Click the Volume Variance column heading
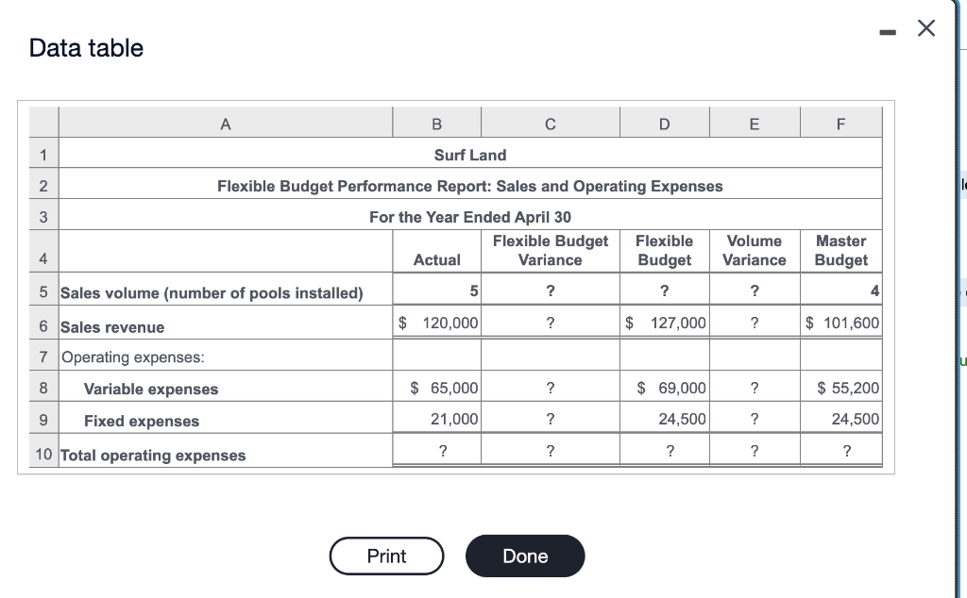Image resolution: width=967 pixels, height=598 pixels. [x=754, y=250]
